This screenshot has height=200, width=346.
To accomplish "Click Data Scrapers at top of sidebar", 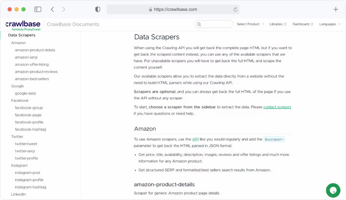I will 22,35.
